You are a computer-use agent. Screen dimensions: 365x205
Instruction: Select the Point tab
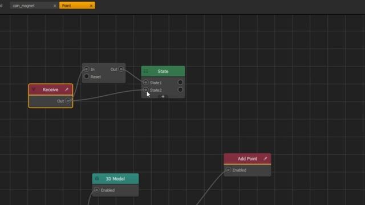click(77, 6)
